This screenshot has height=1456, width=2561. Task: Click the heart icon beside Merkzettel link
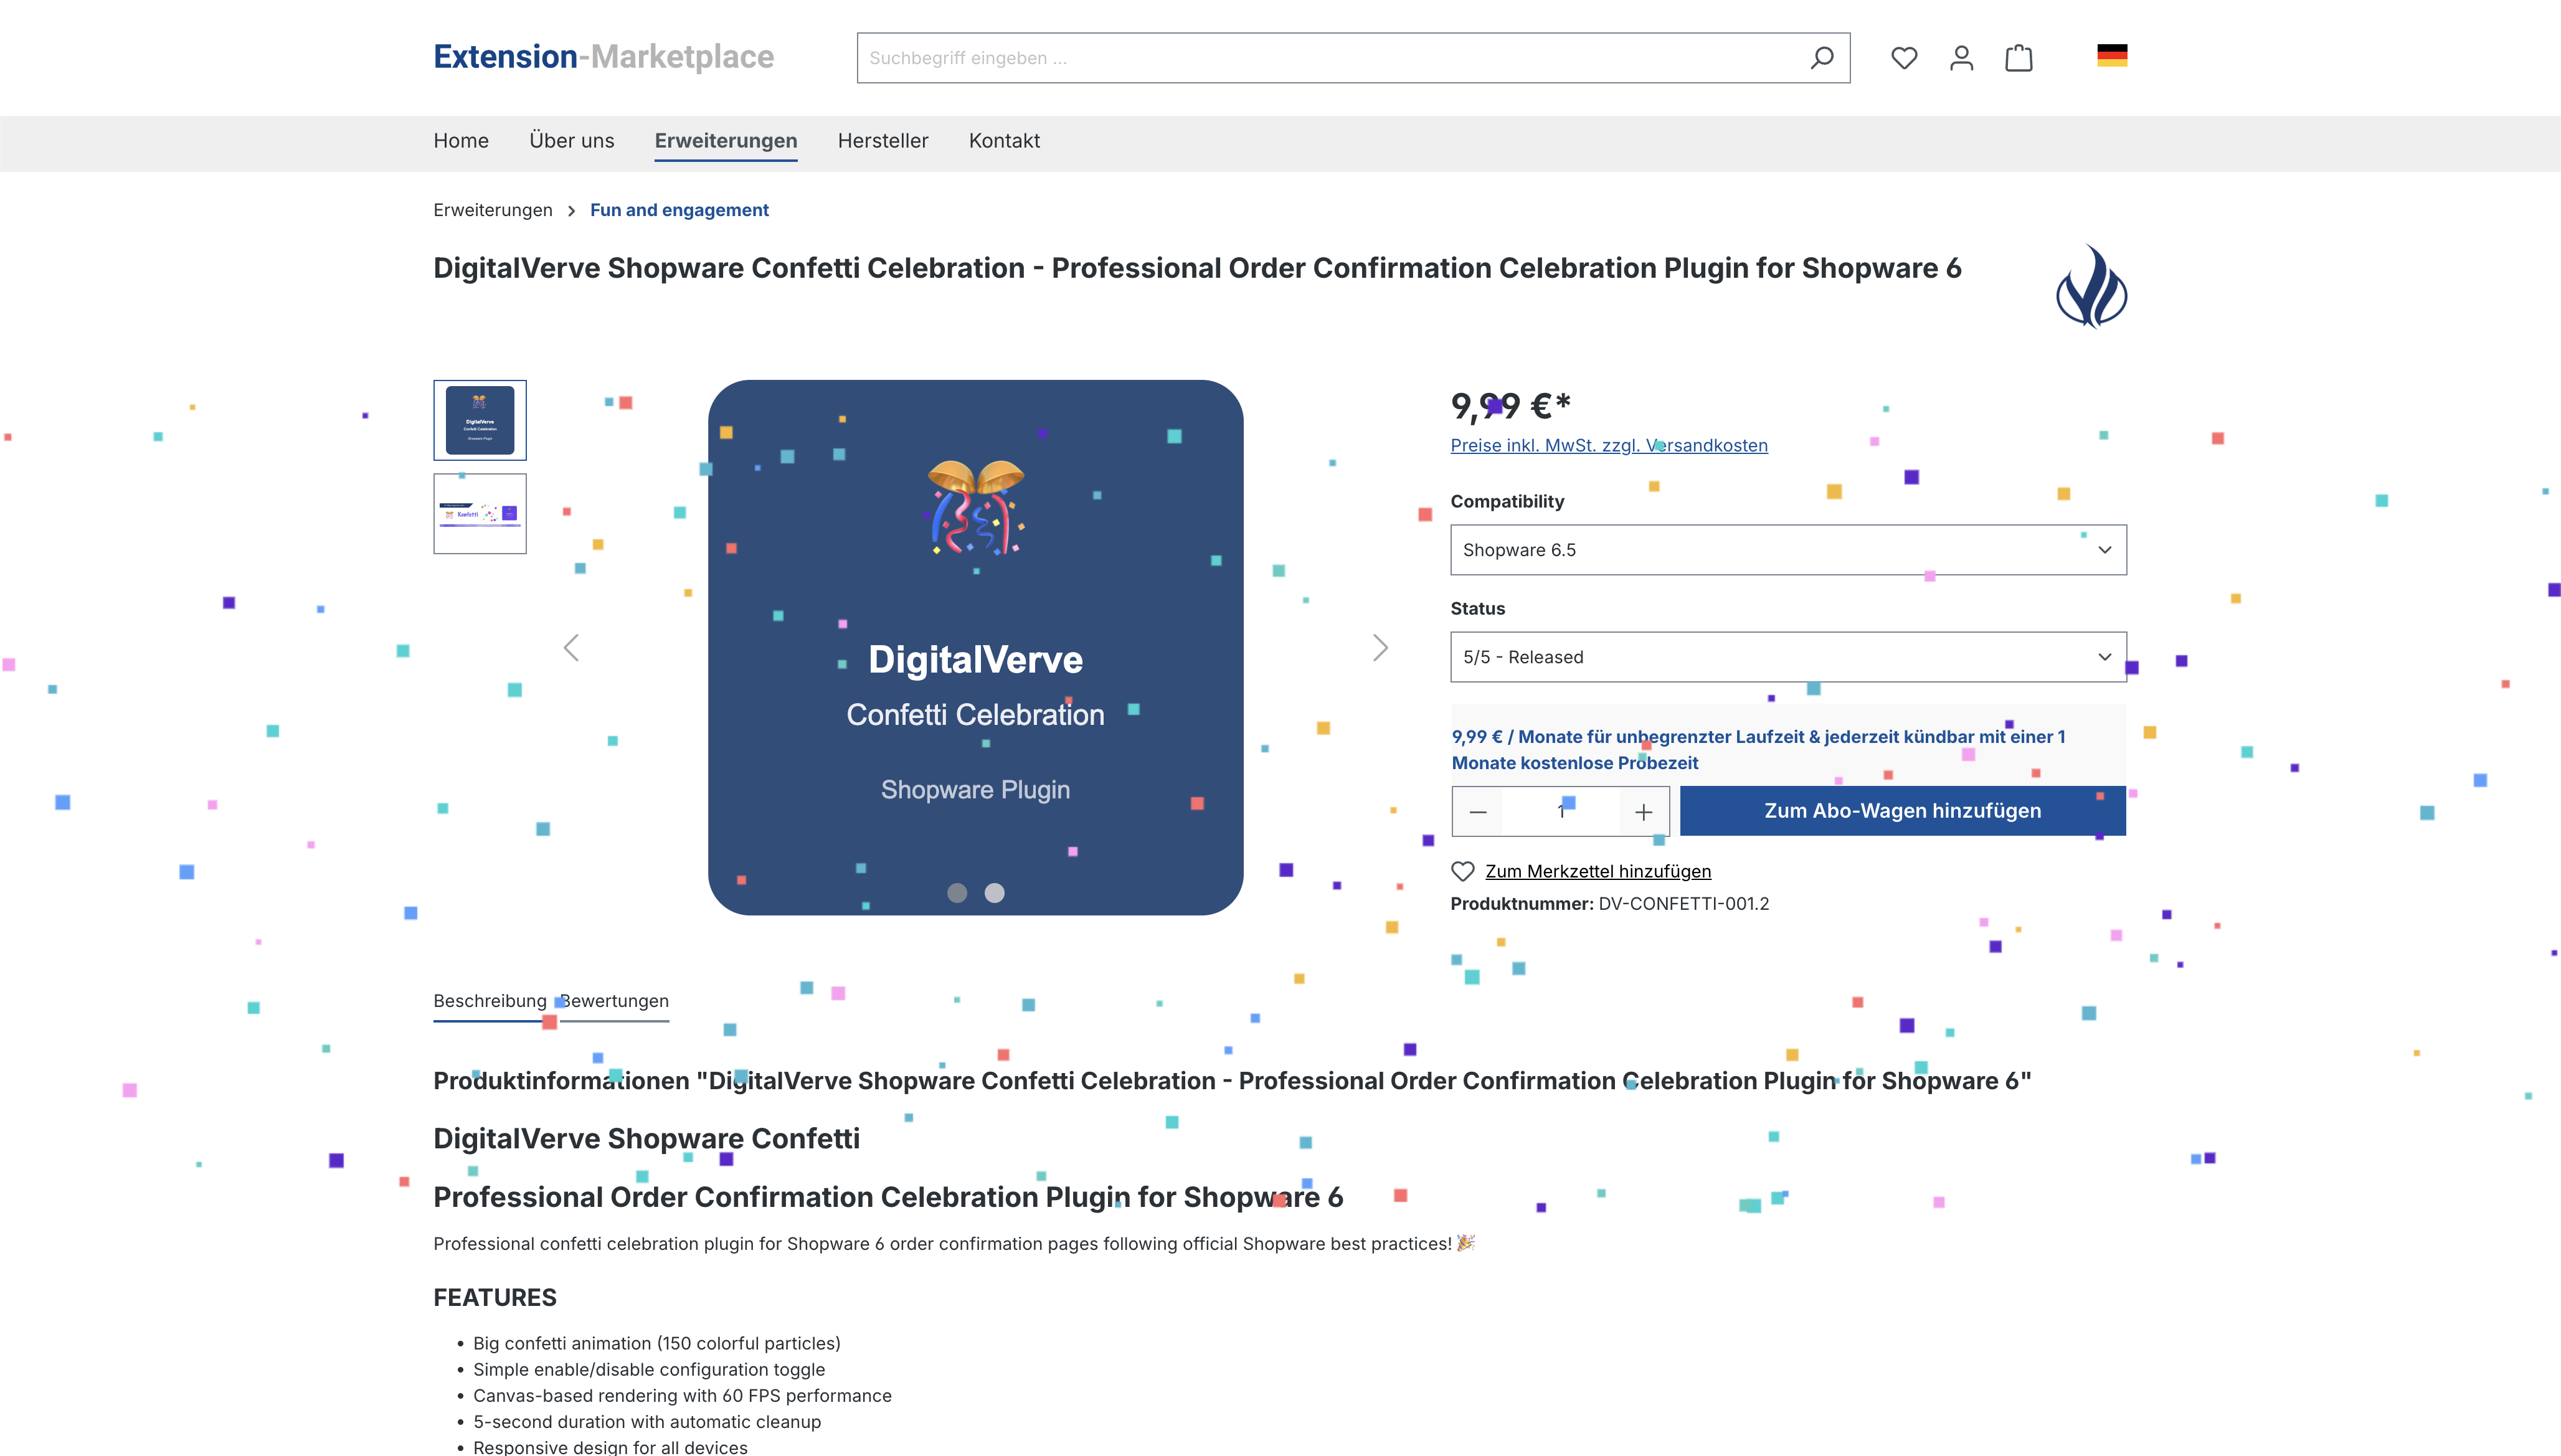point(1462,871)
